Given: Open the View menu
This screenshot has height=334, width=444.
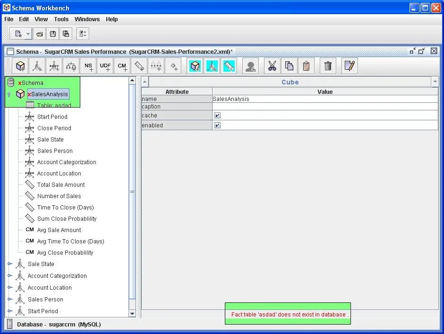Looking at the screenshot, I should pyautogui.click(x=41, y=19).
